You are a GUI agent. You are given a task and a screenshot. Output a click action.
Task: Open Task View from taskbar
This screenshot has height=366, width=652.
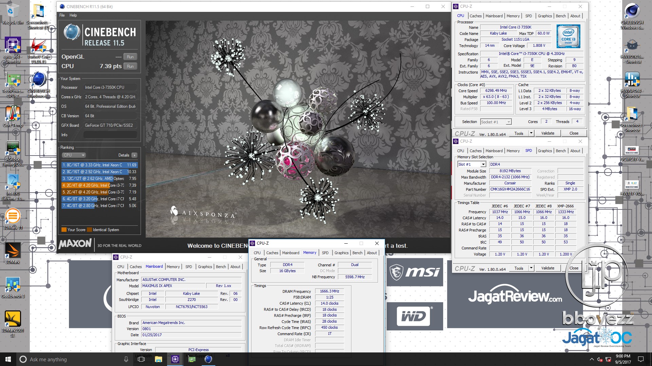(142, 359)
